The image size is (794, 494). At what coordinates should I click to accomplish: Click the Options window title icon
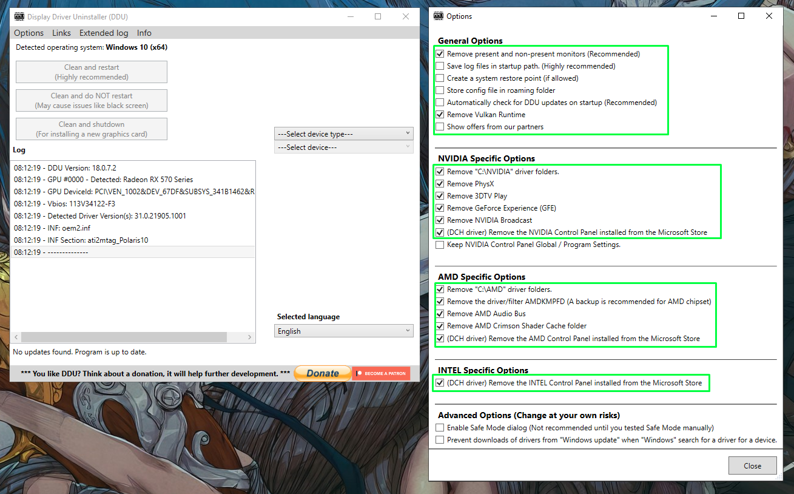point(439,16)
